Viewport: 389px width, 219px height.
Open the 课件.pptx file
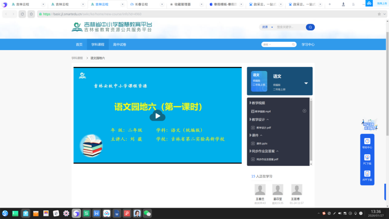(x=262, y=143)
